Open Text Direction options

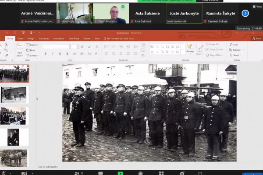tap(143, 45)
